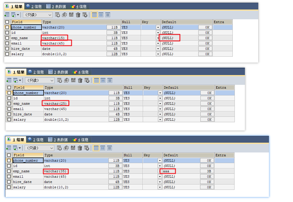Open the 3 表数据 tab in bottom panel
Image resolution: width=293 pixels, height=202 pixels.
point(58,140)
